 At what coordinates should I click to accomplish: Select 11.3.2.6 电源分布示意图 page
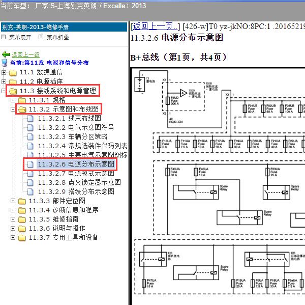pos(76,164)
